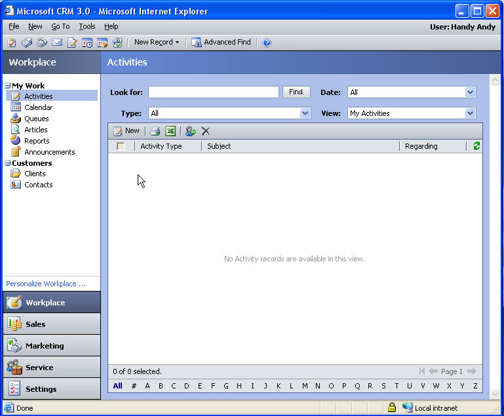
Task: Open the Go To menu
Action: coord(60,26)
